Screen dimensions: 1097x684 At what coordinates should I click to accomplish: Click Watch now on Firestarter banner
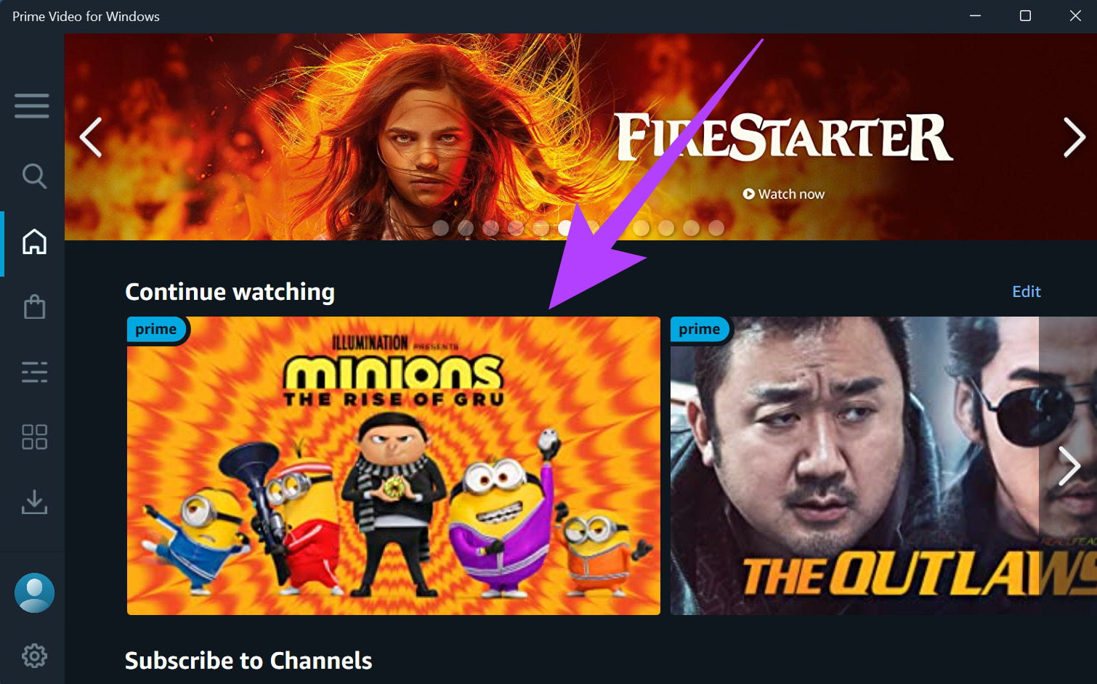click(x=783, y=194)
